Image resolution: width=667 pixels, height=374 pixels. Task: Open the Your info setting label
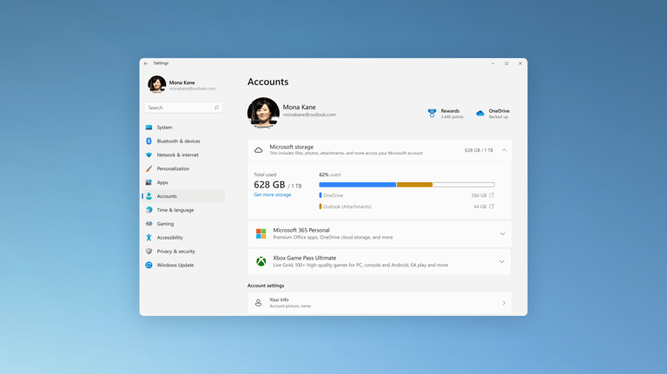pos(279,299)
